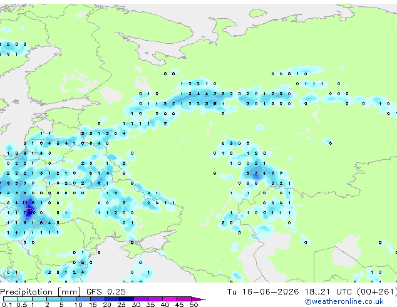Screen dimensions: 397x307
Task: Click the 10–15 mm legend color
Action: 83,299
